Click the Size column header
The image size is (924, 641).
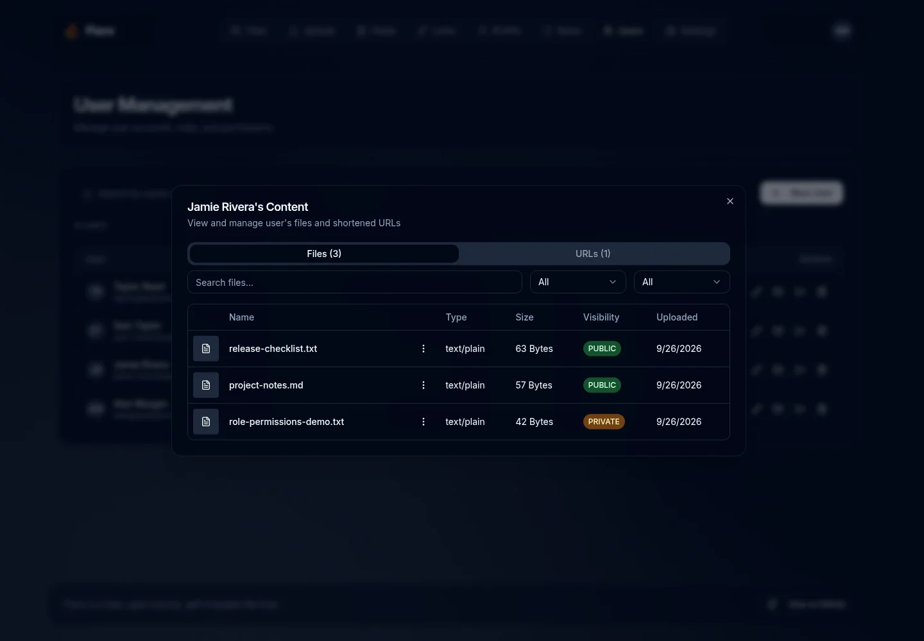pos(524,317)
